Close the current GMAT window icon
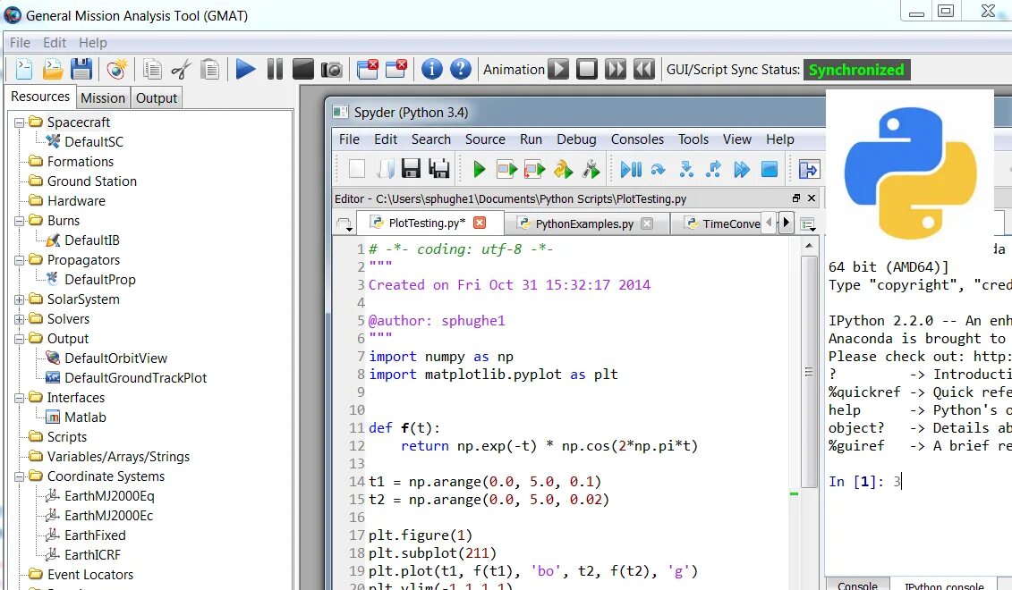 [x=396, y=69]
